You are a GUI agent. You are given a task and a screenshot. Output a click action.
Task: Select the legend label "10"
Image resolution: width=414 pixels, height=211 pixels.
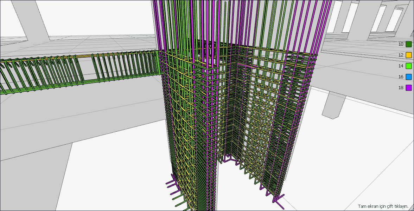click(x=401, y=44)
